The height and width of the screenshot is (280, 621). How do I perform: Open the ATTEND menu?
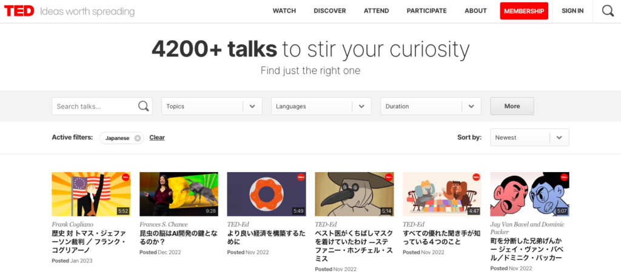click(376, 11)
